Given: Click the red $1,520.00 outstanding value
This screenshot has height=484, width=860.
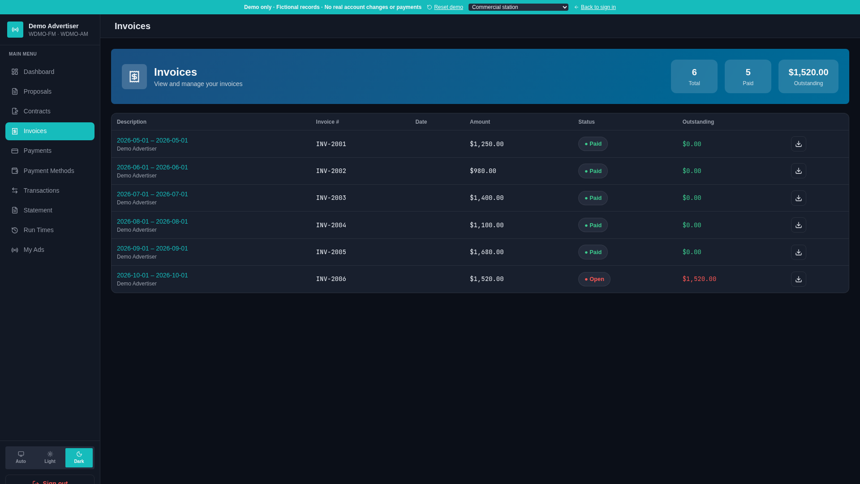Looking at the screenshot, I should (699, 279).
